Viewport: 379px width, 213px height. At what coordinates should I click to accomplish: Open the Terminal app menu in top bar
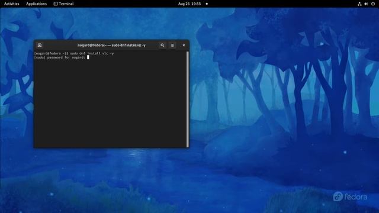coord(63,4)
